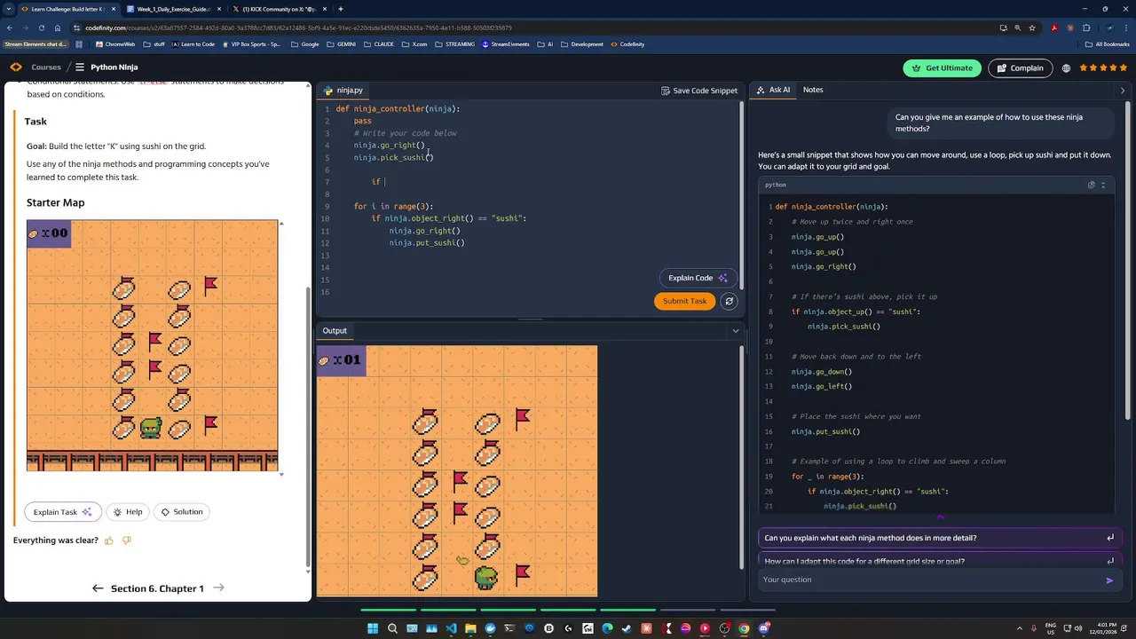Send the AI question arrow icon

[x=1109, y=580]
